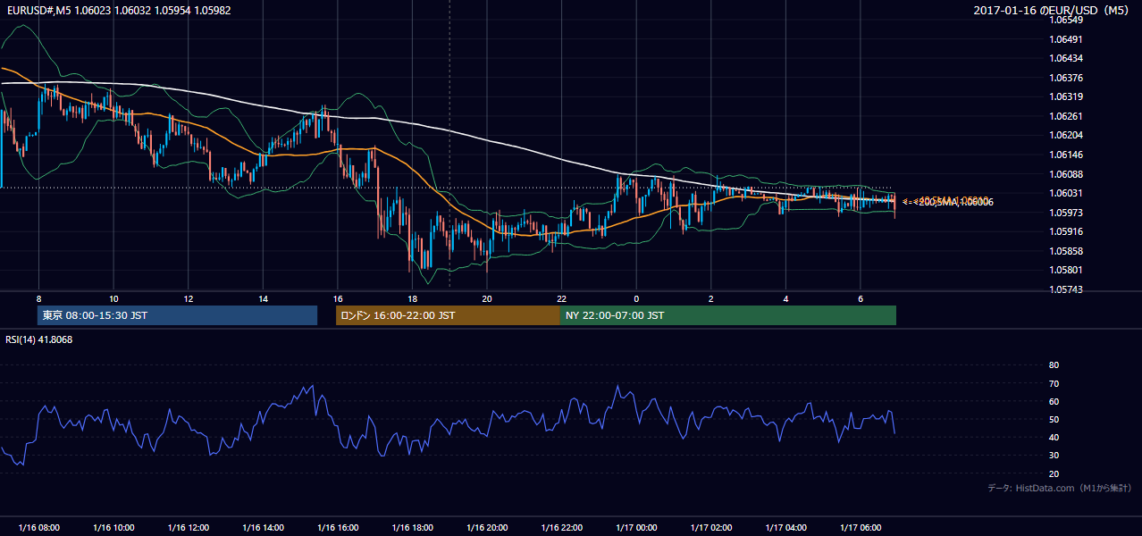Click the 1/16 20:00 date label
The image size is (1142, 536).
[x=487, y=528]
